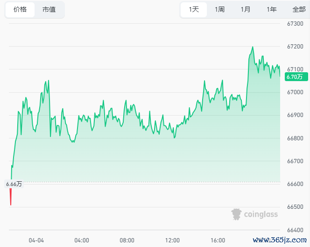This screenshot has width=310, height=247.
Task: Click the 08:00 time axis label
Action: click(127, 240)
